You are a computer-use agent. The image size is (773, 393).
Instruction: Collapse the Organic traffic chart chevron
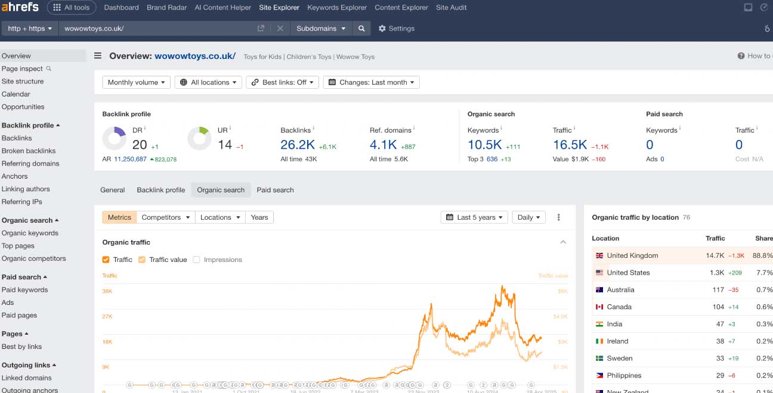[x=562, y=242]
